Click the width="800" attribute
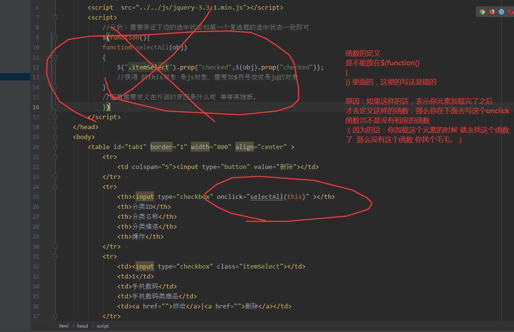Viewport: 514px width, 332px height. tap(211, 147)
